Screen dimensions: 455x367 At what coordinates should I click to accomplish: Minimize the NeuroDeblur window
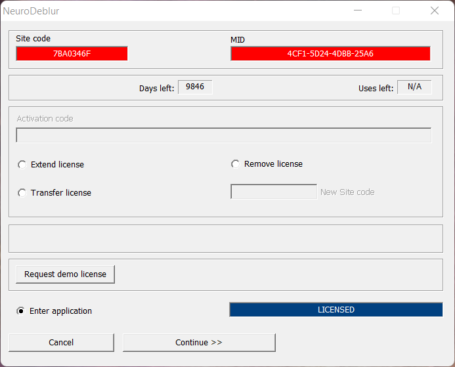tap(358, 11)
